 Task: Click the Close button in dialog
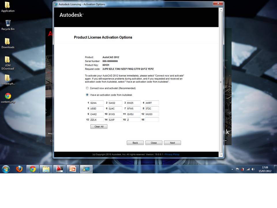154,143
